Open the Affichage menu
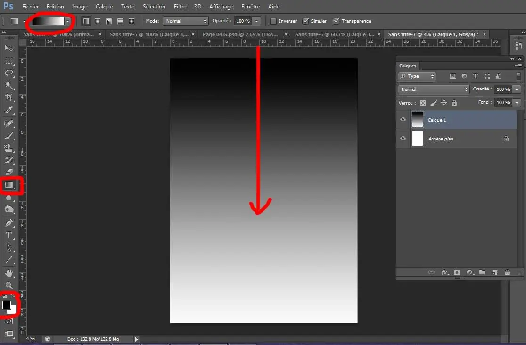526x345 pixels. pyautogui.click(x=221, y=7)
